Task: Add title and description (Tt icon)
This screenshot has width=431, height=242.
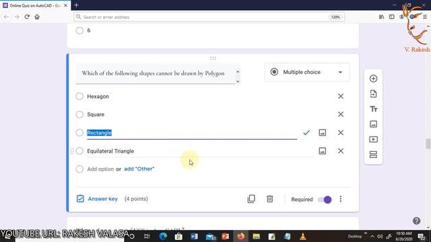Action: (x=373, y=109)
